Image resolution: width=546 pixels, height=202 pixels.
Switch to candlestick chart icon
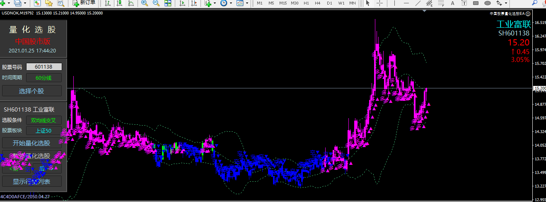tap(119, 3)
